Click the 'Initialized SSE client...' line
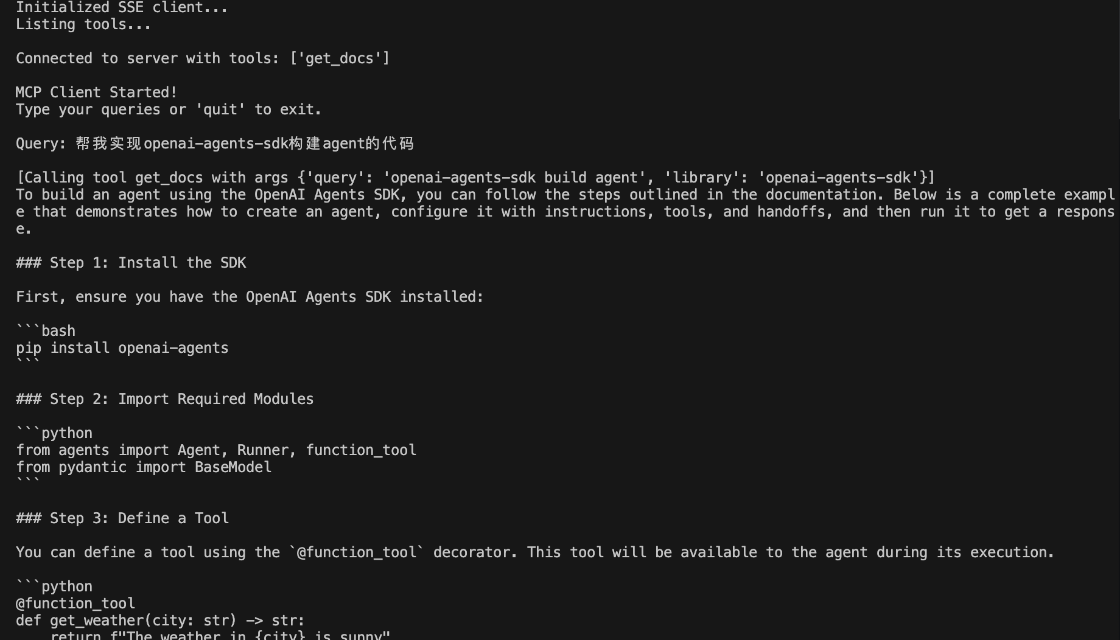 [x=122, y=8]
